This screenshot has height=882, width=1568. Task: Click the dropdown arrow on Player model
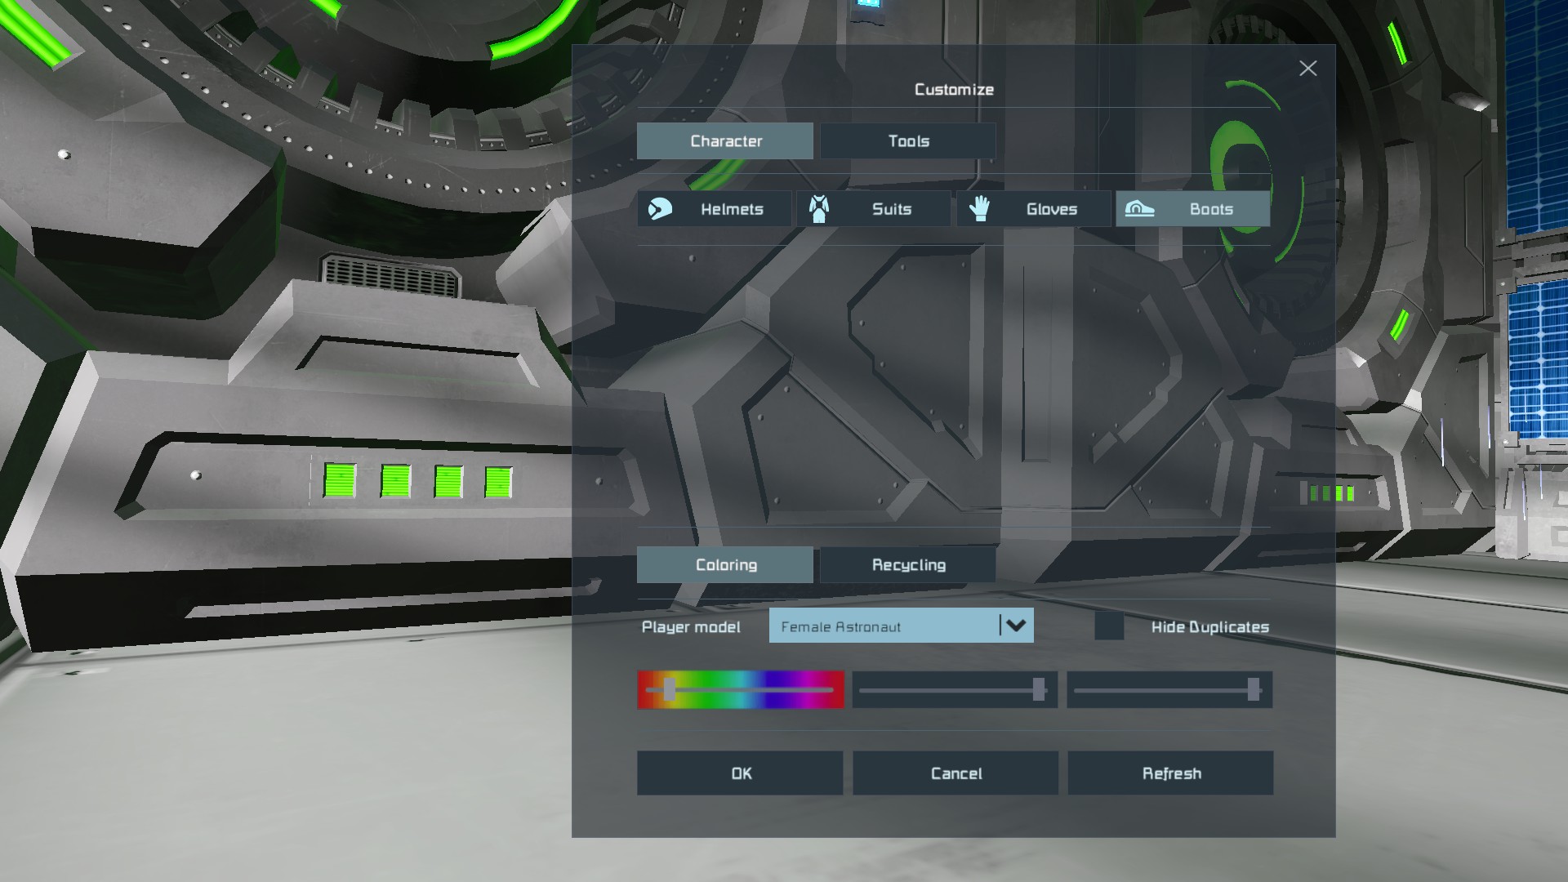click(1016, 626)
